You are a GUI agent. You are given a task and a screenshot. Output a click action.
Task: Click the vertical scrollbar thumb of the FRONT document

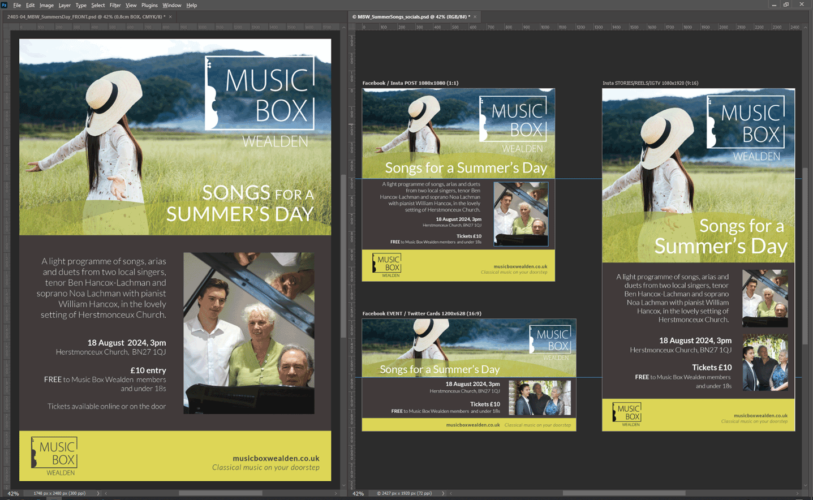343,256
